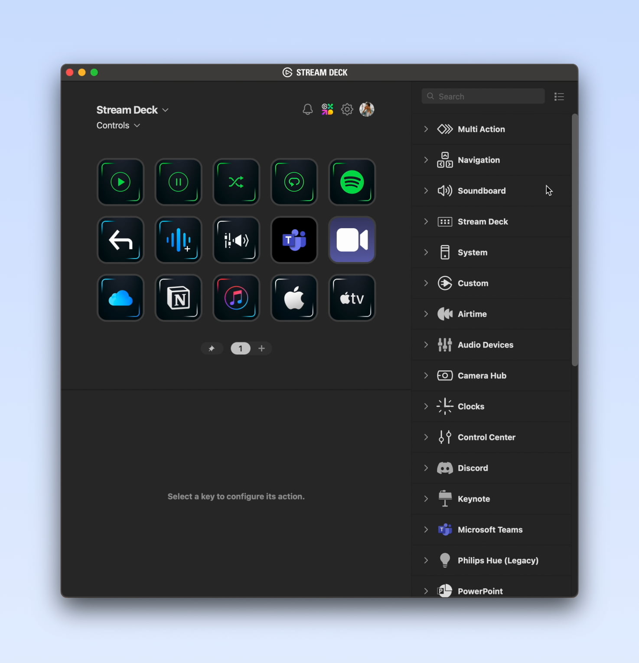This screenshot has height=663, width=639.
Task: Select the iCloud key
Action: pyautogui.click(x=121, y=298)
